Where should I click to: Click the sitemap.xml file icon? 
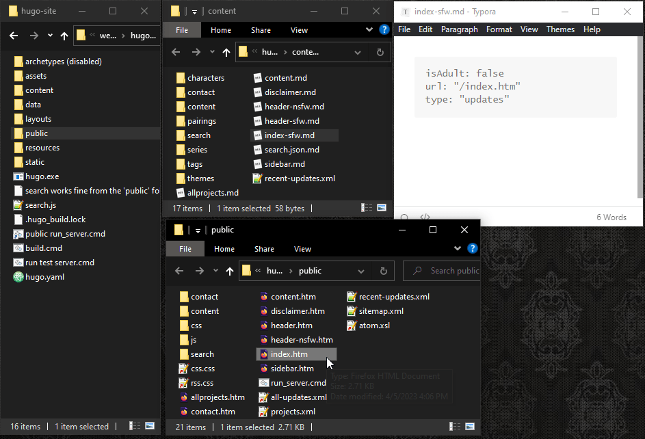pyautogui.click(x=352, y=311)
